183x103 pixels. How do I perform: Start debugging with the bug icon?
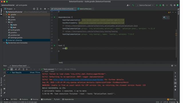coord(160,5)
